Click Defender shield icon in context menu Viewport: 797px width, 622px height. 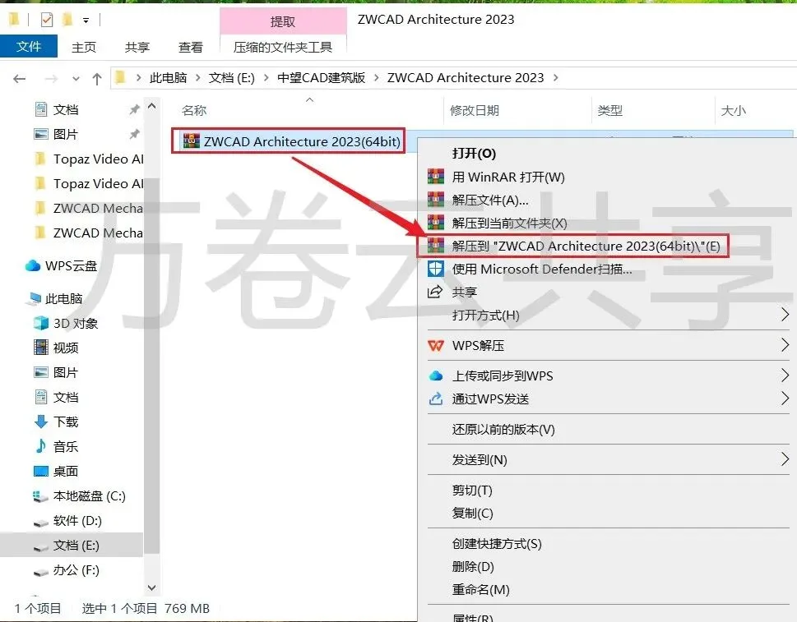coord(436,269)
